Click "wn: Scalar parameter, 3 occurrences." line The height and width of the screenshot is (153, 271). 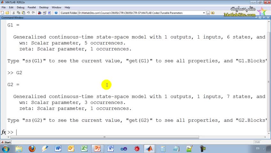pos(72,102)
